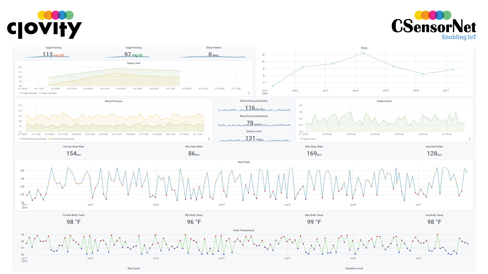Click the Max Body Temp title
Viewport: 488px width, 274px height.
pyautogui.click(x=314, y=215)
